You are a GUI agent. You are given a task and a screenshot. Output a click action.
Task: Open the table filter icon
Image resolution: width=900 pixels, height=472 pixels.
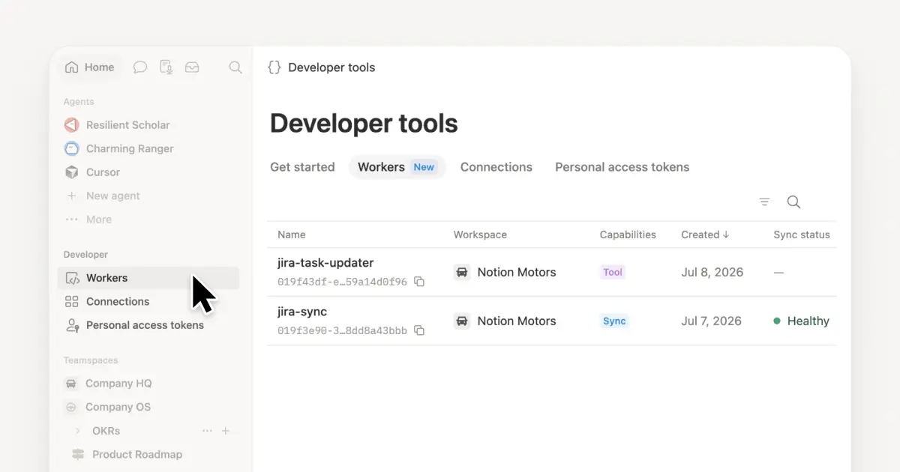(764, 202)
